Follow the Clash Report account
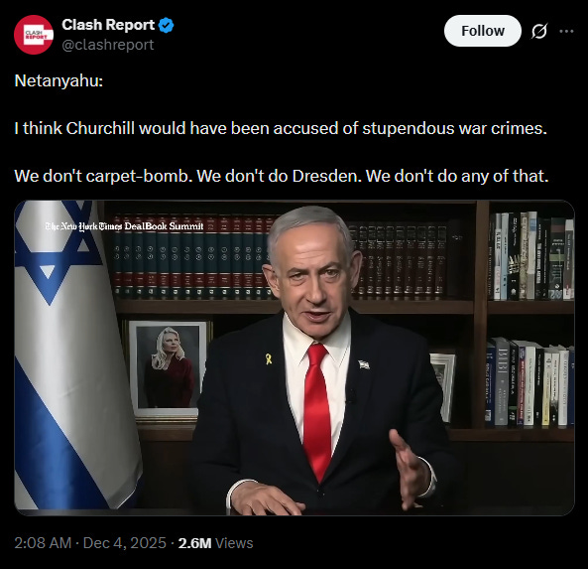Screen dimensions: 588x569 (x=483, y=31)
